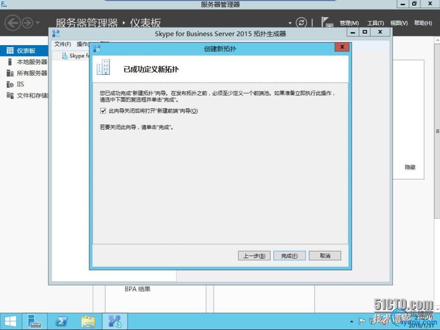The height and width of the screenshot is (330, 440).
Task: Close the 创建新拓扑 dialog
Action: (x=342, y=47)
